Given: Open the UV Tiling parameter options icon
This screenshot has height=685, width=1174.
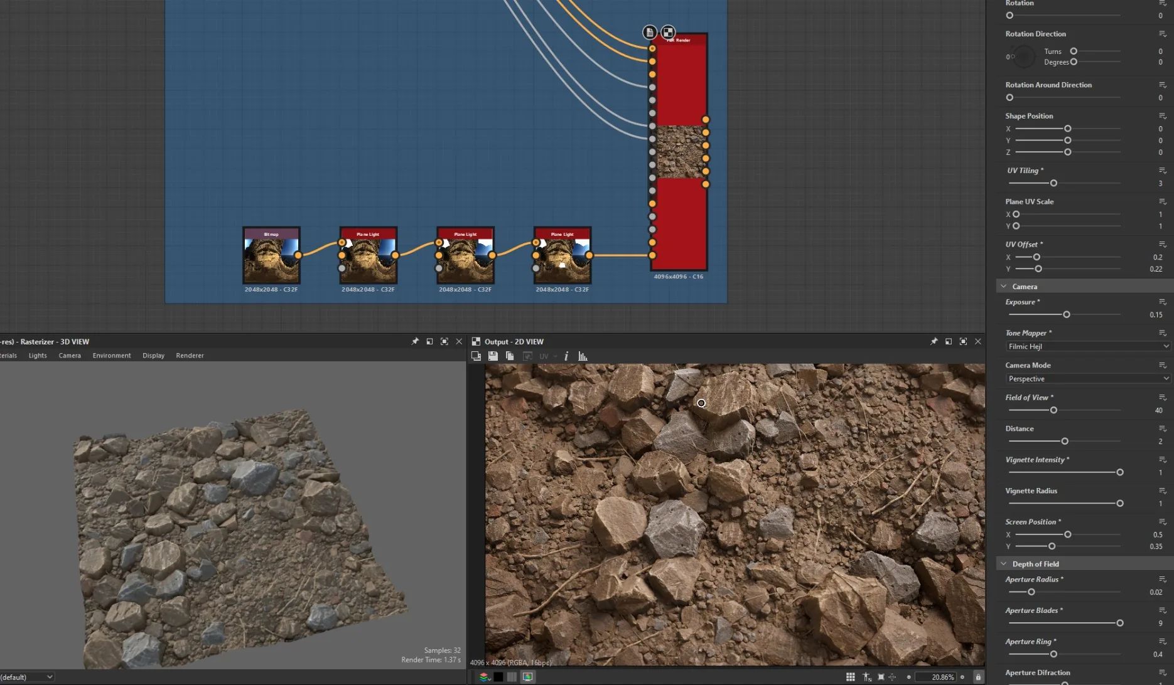Looking at the screenshot, I should point(1162,171).
